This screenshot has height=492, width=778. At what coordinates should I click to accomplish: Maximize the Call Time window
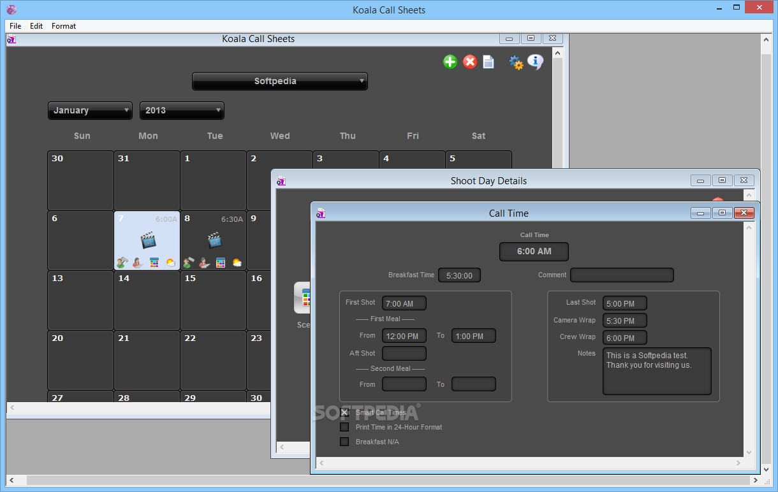pos(722,213)
